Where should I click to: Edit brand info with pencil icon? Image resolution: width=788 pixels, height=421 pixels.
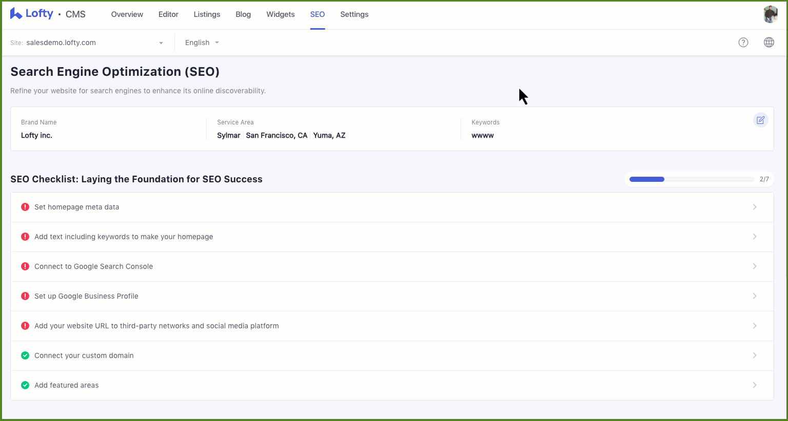point(761,120)
